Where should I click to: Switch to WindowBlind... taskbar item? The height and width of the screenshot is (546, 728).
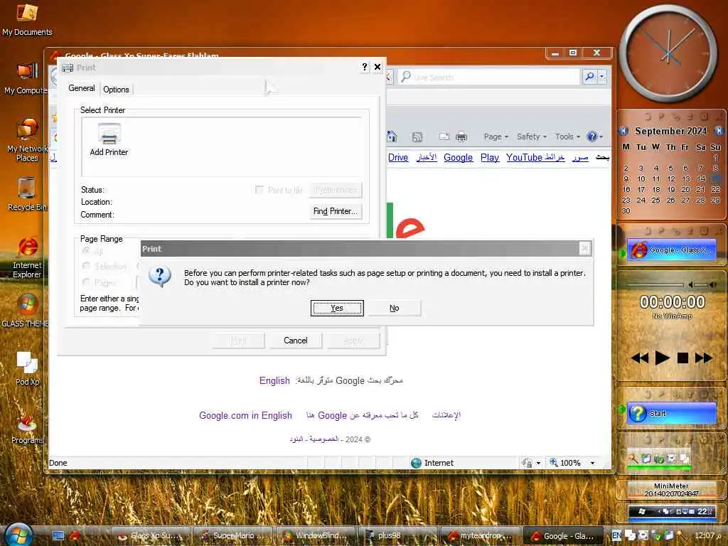pos(316,535)
